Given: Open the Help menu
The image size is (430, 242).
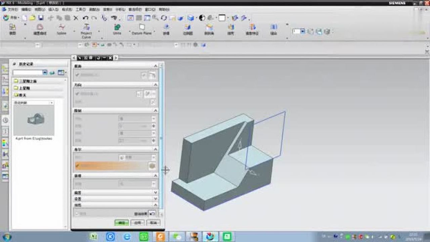Looking at the screenshot, I should (164, 9).
